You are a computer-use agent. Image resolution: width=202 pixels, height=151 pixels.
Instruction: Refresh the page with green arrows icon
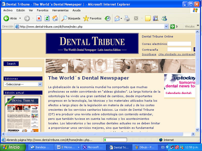click(x=47, y=18)
